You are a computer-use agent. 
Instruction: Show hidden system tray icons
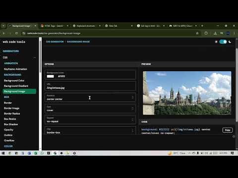[x=189, y=153]
